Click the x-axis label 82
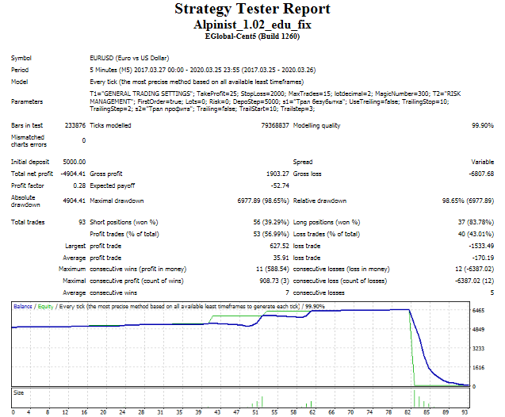Image resolution: width=505 pixels, height=417 pixels. [x=407, y=412]
